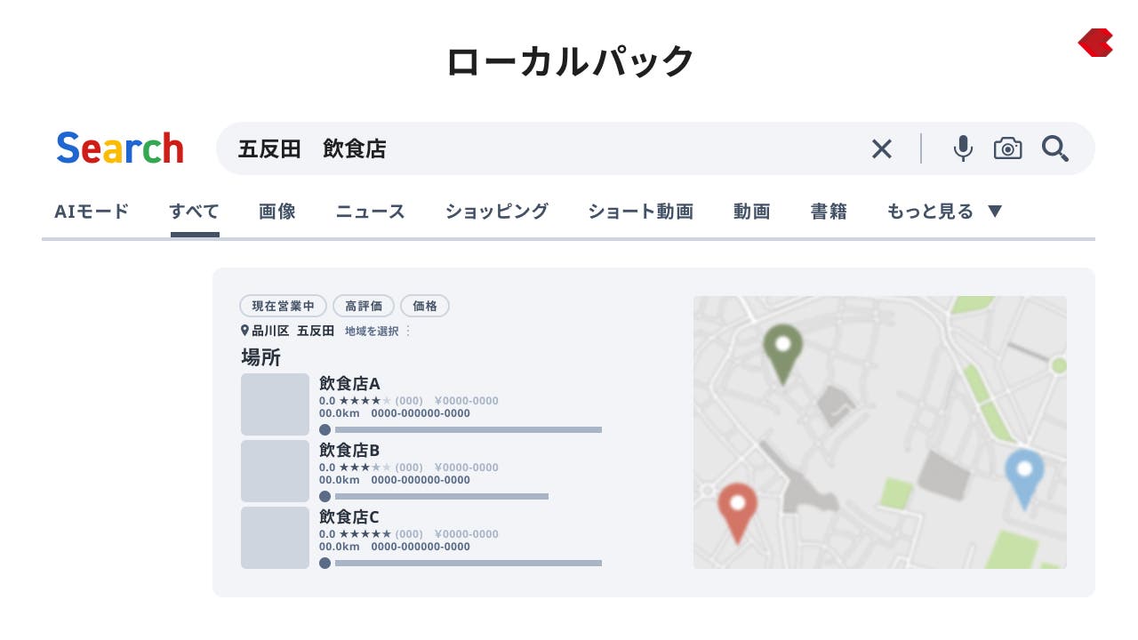Click the blue map pin

(1024, 479)
